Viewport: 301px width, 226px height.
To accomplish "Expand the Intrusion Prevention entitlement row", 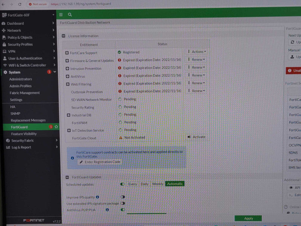I will pyautogui.click(x=67, y=69).
